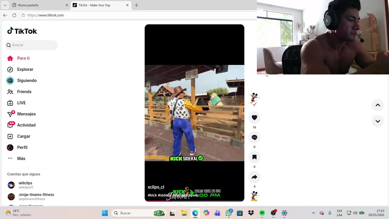Open your Perfil page
This screenshot has width=389, height=219.
click(17, 148)
